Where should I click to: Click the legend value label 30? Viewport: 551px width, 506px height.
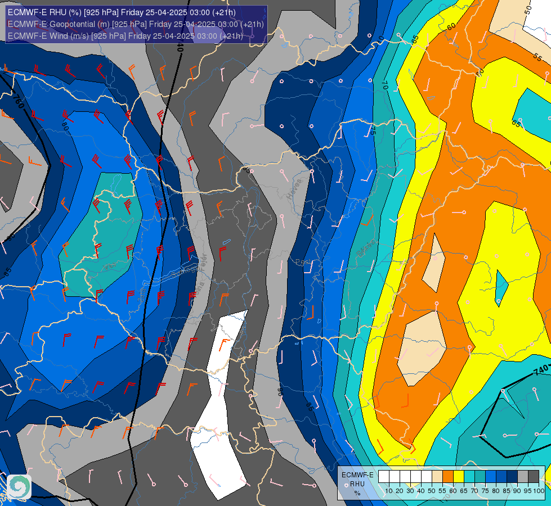coord(410,491)
